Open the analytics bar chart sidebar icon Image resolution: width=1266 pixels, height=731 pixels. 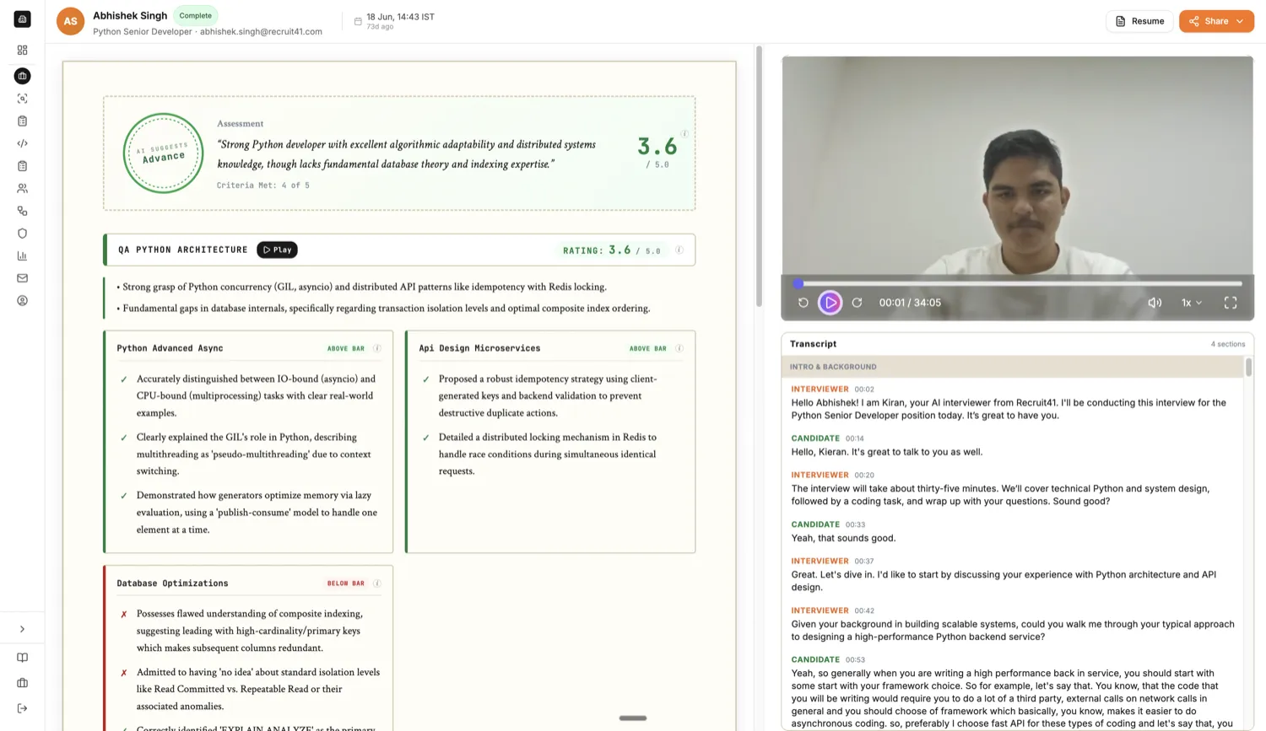pos(22,255)
